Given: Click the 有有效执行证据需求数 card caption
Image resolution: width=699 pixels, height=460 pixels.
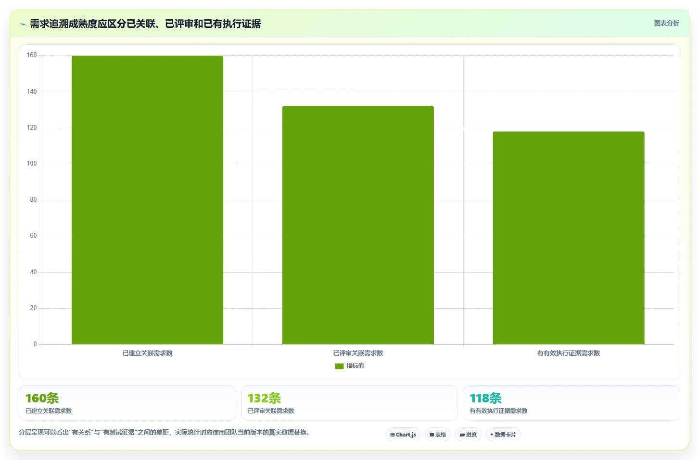Looking at the screenshot, I should point(498,411).
